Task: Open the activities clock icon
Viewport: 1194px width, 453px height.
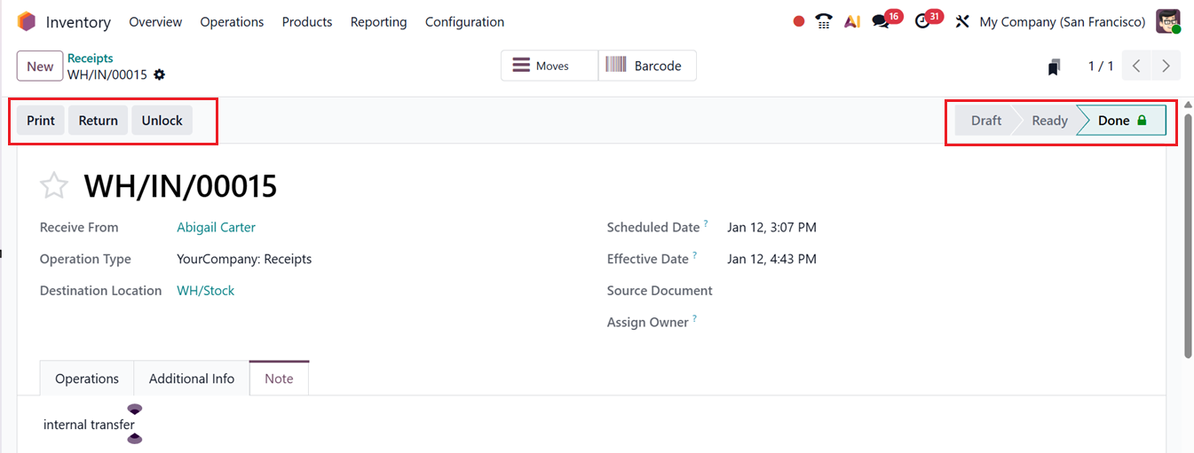Action: [x=923, y=21]
